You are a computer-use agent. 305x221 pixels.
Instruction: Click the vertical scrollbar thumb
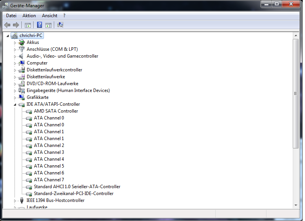[x=296, y=94]
